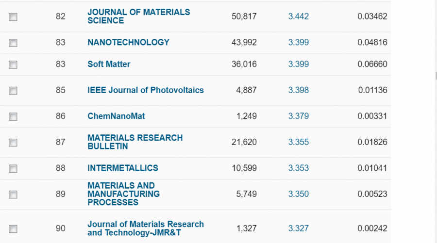Select the Soft Matter row checkbox
The width and height of the screenshot is (437, 243).
click(x=13, y=65)
